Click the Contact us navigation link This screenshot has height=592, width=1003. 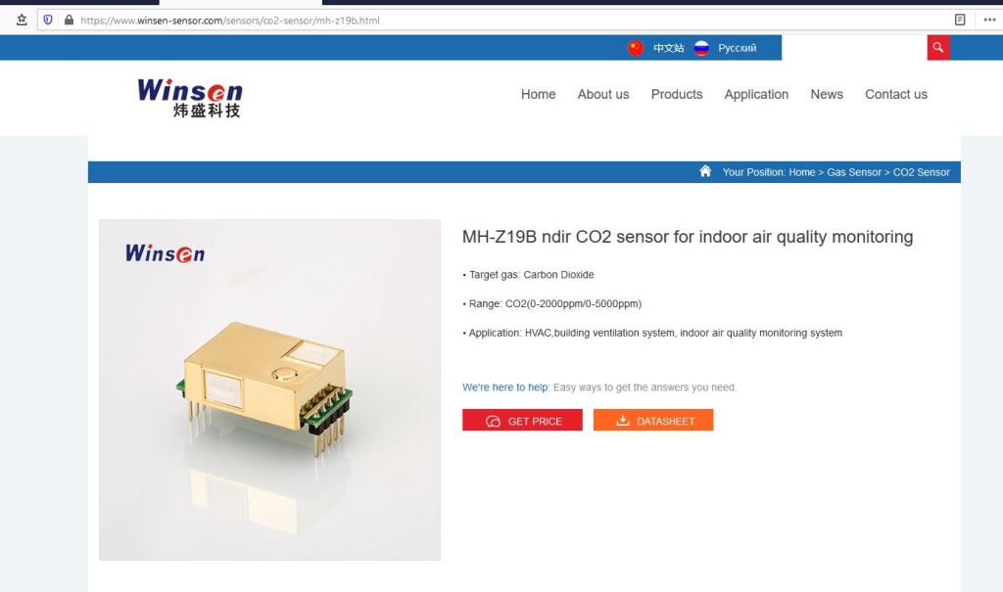tap(895, 94)
